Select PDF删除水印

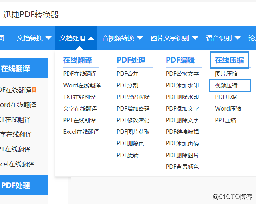point(182,97)
